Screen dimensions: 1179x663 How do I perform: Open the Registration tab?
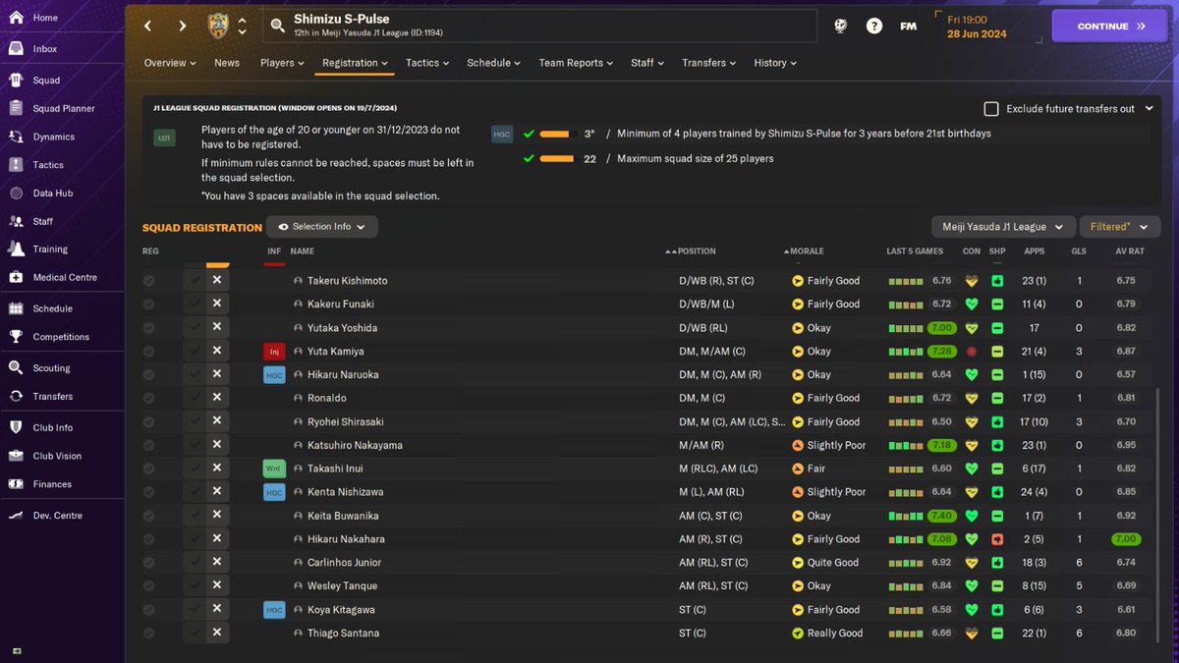pos(356,63)
